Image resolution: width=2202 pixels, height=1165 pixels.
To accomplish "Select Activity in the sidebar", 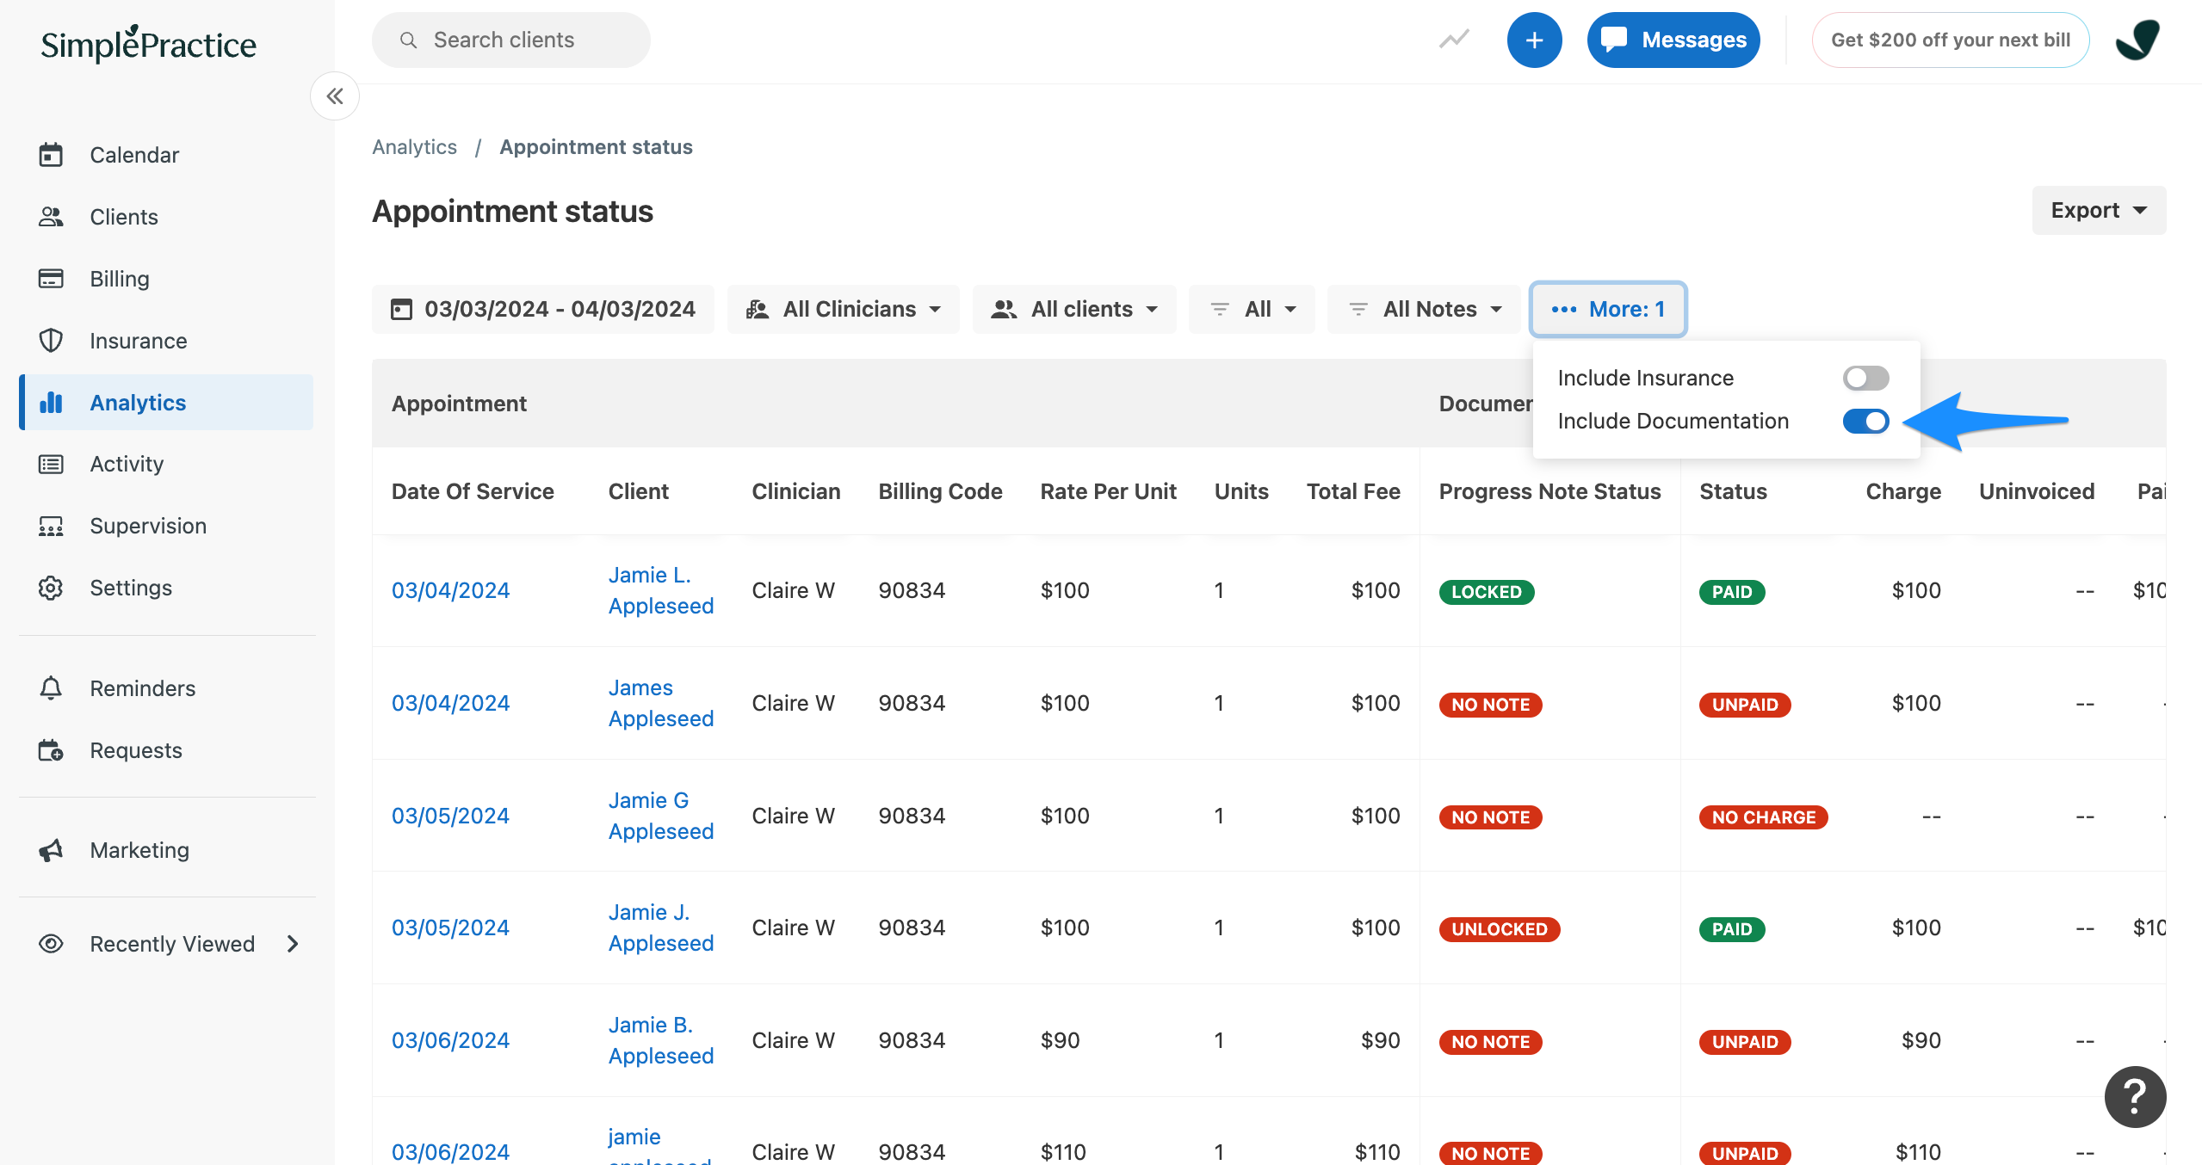I will point(166,465).
